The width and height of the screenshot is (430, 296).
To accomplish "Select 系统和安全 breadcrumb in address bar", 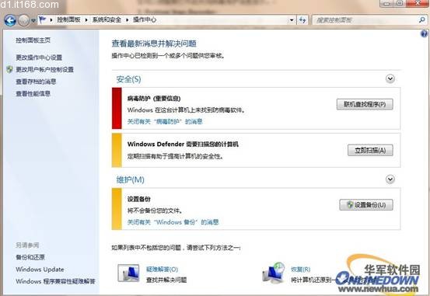I will point(107,19).
